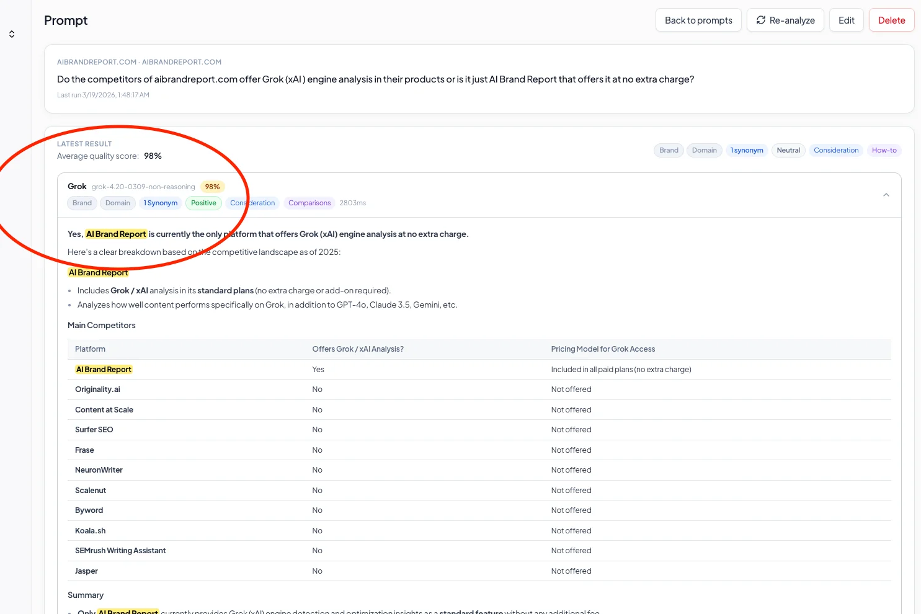Click the Frase row name
The width and height of the screenshot is (921, 614).
[x=84, y=450]
